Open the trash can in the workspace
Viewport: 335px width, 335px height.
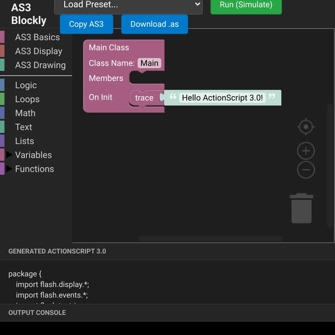coord(301,208)
